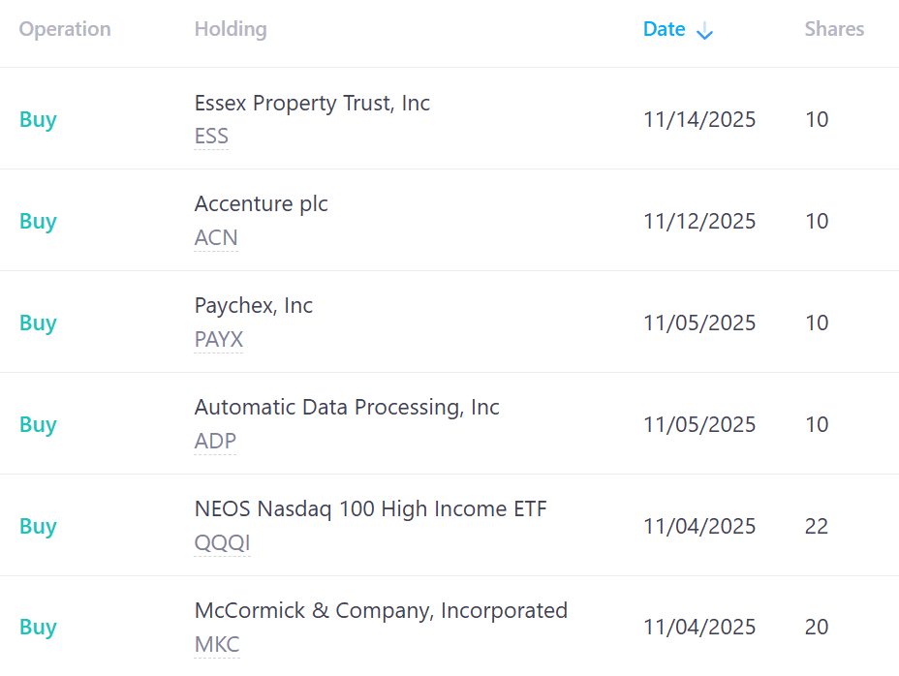
Task: Select the Accenture plc holding name
Action: pos(262,204)
